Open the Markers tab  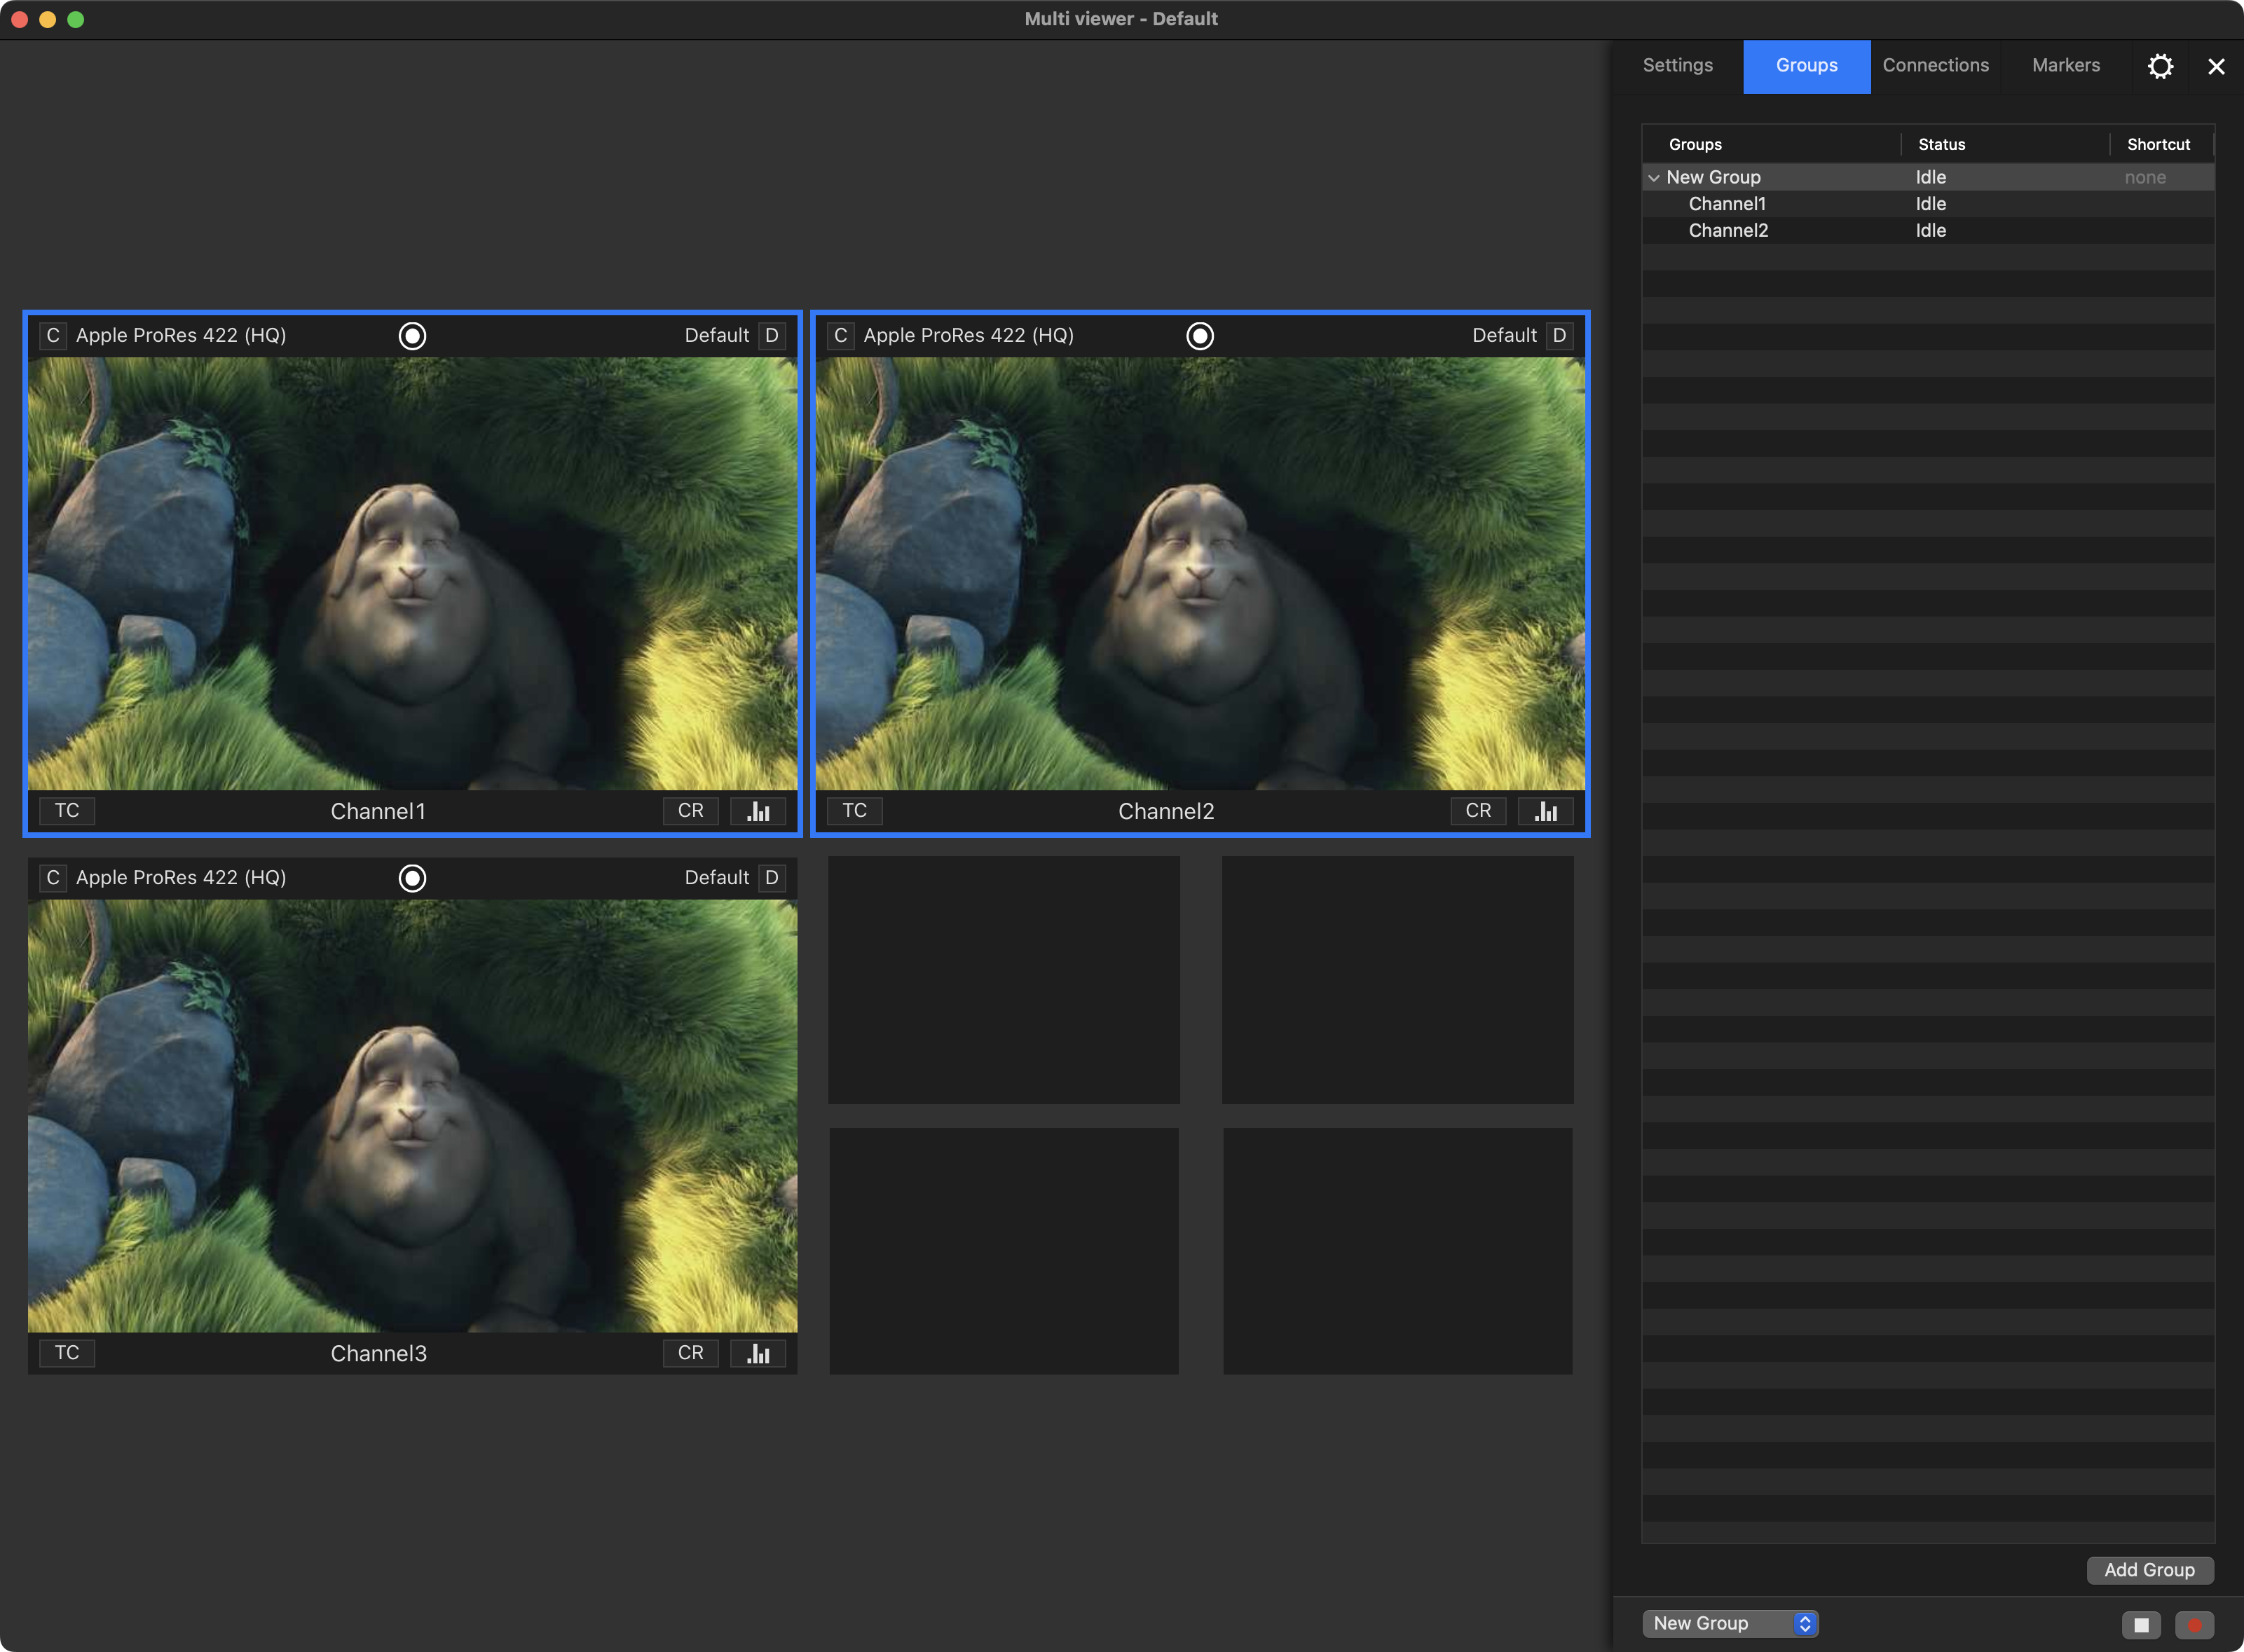[x=2066, y=66]
